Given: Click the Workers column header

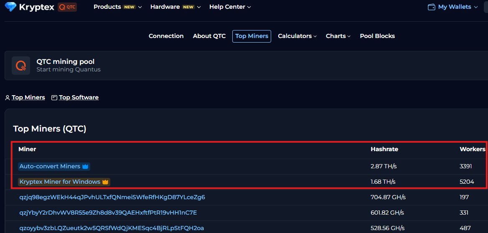Looking at the screenshot, I should [x=473, y=149].
